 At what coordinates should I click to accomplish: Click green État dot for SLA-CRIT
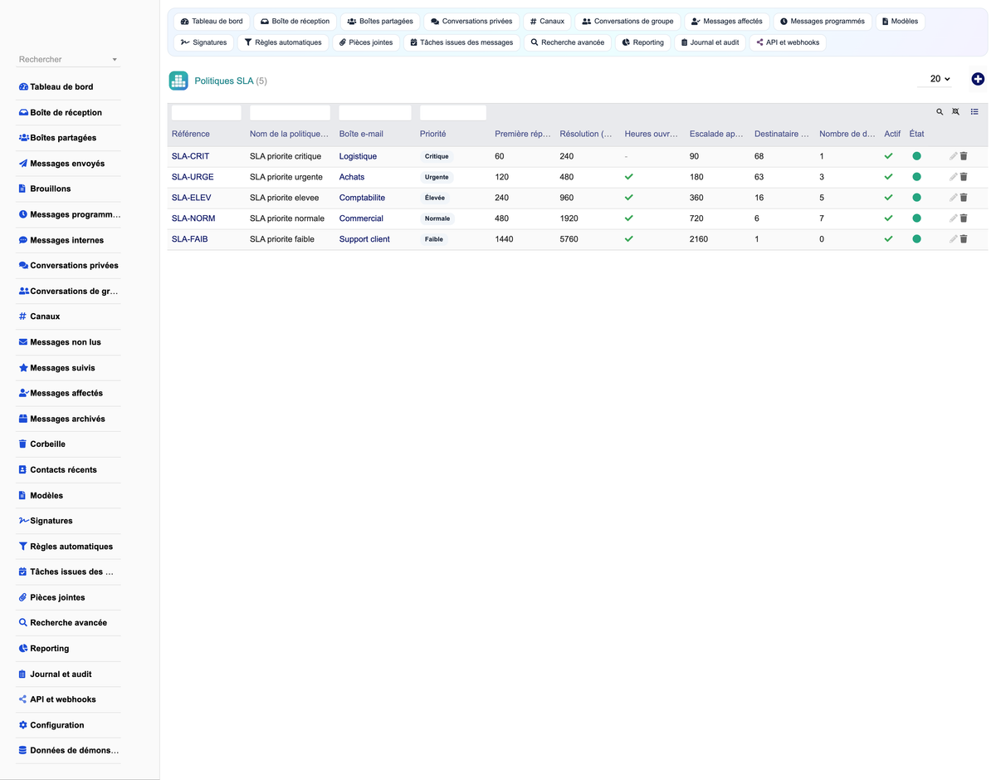[916, 156]
